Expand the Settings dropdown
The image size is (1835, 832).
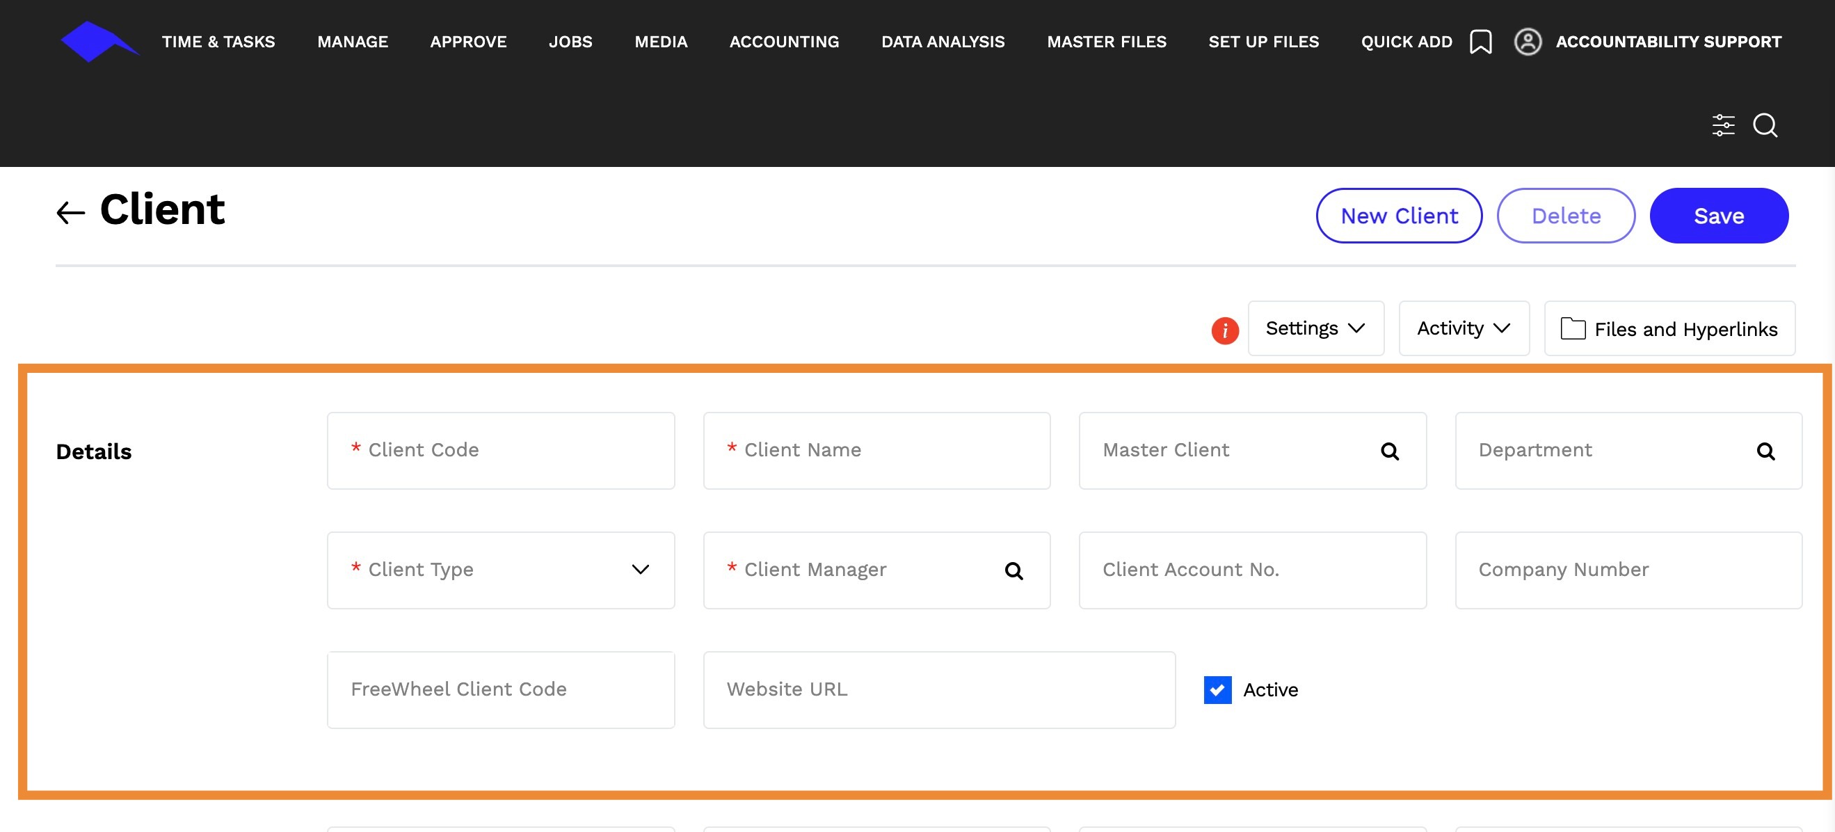pyautogui.click(x=1315, y=328)
